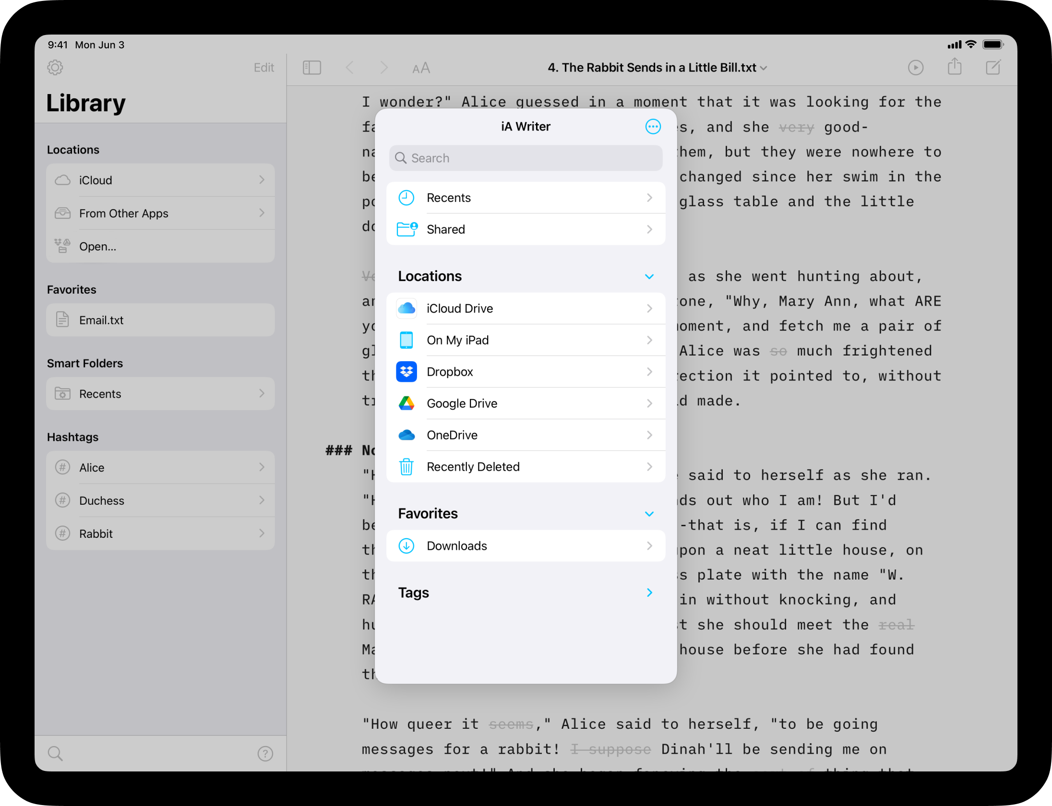
Task: Open OneDrive location
Action: coord(526,435)
